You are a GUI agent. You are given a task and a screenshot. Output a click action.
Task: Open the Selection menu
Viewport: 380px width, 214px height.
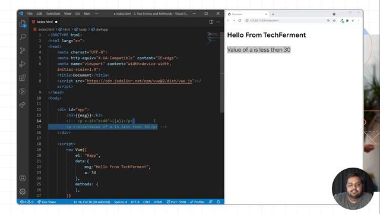[x=53, y=14]
